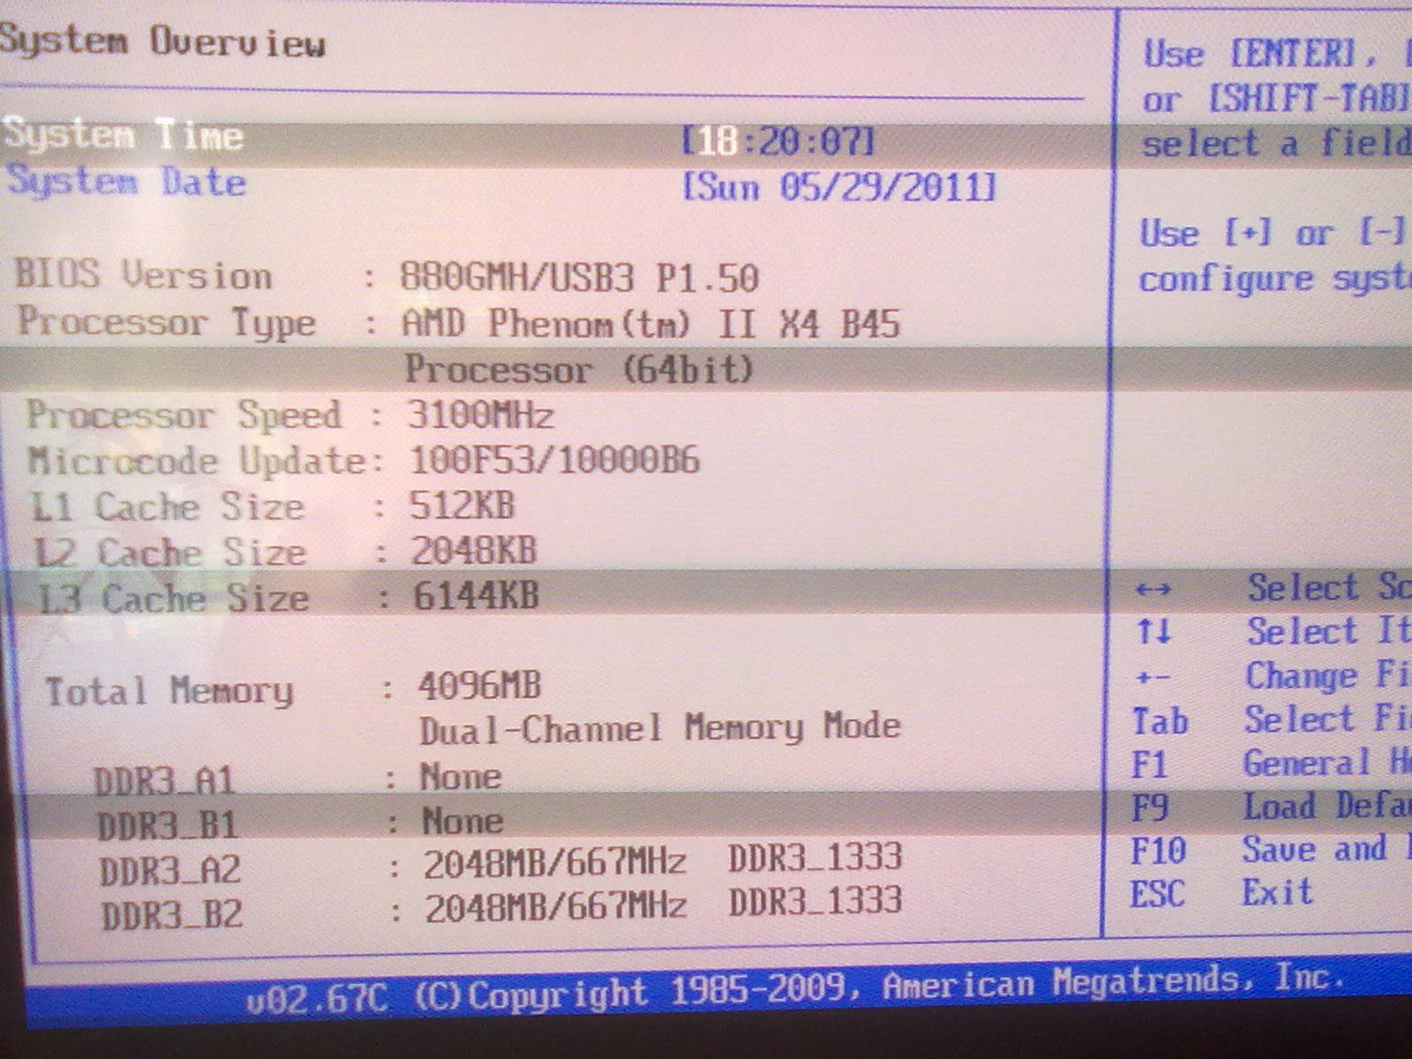Click the Exit help entry
The image size is (1412, 1059).
click(1278, 892)
